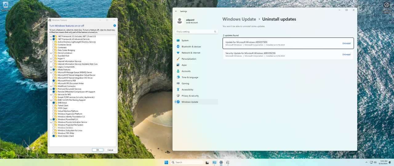The width and height of the screenshot is (394, 166).
Task: Select Windows Identity Foundation 3.5 row
Action: 71,117
